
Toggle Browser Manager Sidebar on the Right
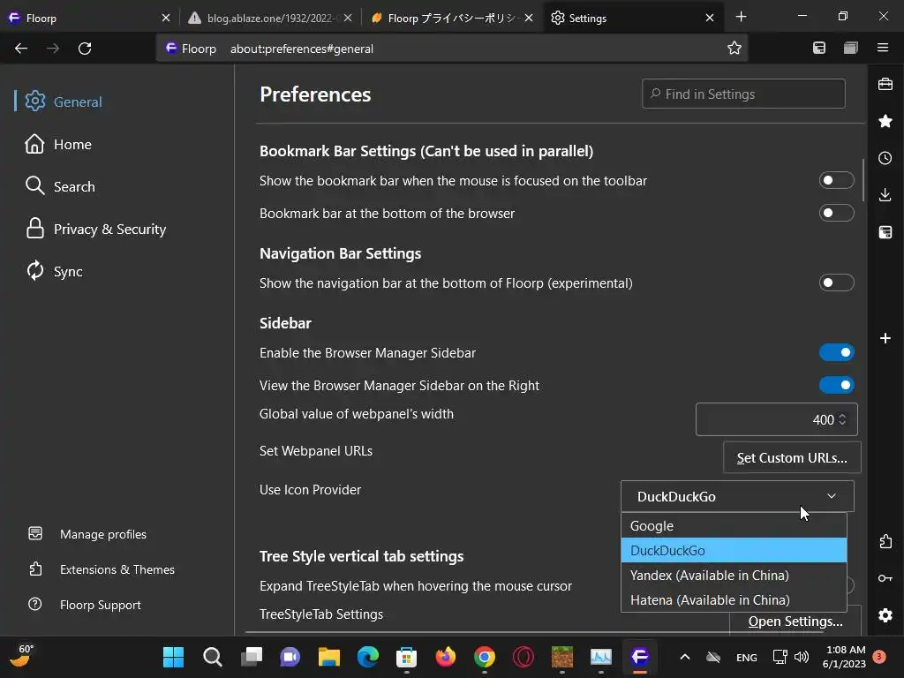(x=837, y=385)
